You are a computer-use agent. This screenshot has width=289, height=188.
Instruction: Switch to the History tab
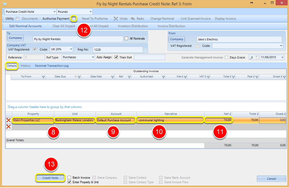click(x=26, y=66)
